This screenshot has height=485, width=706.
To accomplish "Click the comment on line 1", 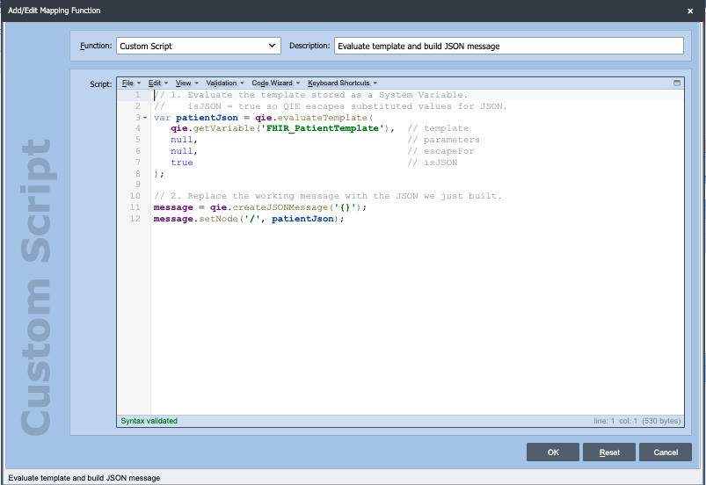I will 311,95.
